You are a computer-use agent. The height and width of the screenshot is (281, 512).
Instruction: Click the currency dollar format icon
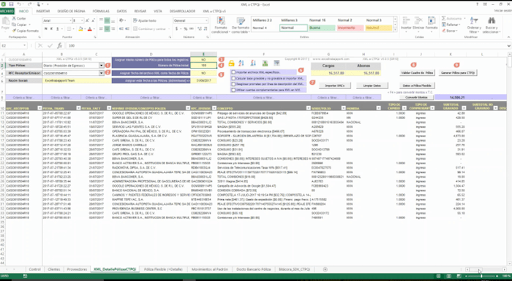pyautogui.click(x=177, y=29)
